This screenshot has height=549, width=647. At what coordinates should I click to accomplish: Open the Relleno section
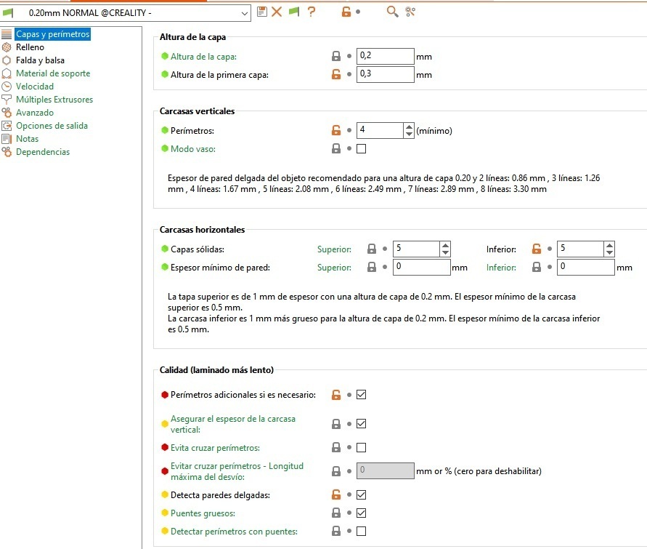[x=30, y=47]
